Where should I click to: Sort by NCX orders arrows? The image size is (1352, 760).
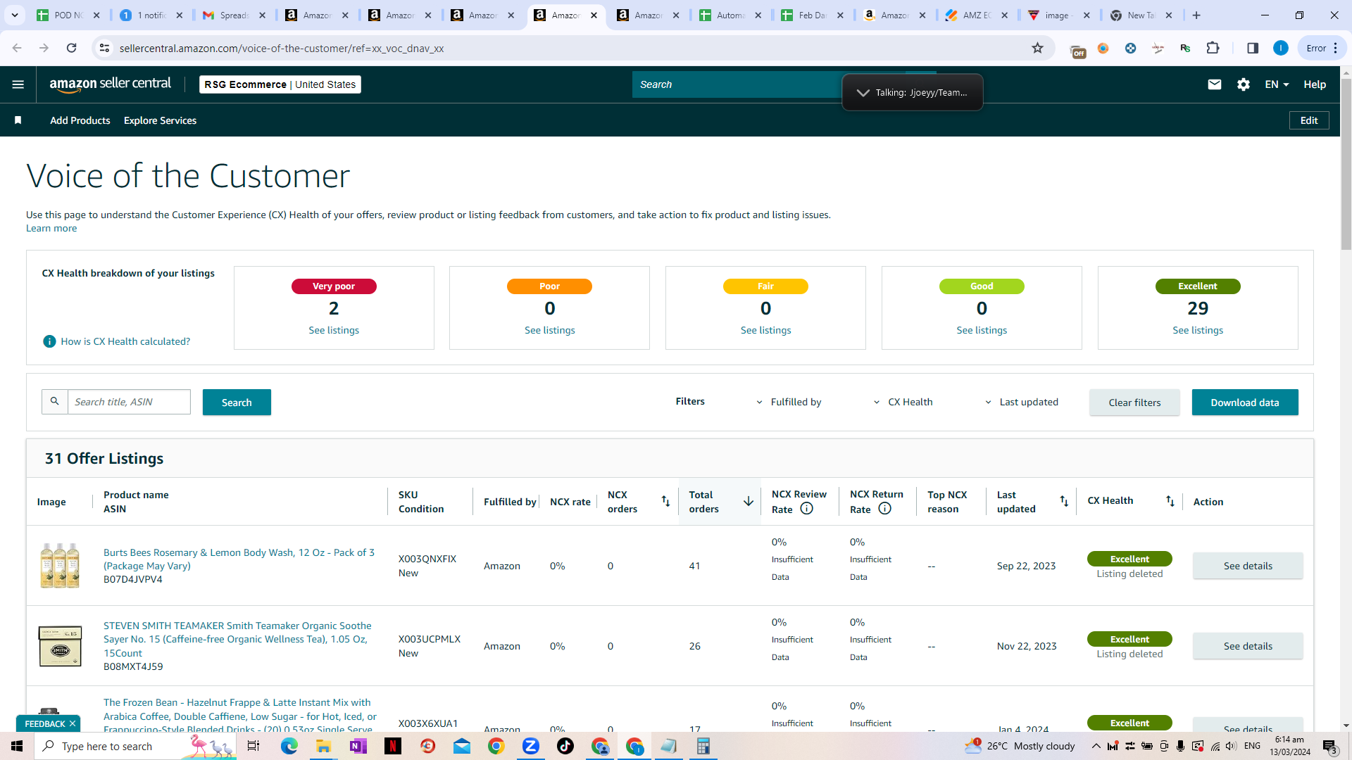click(665, 502)
